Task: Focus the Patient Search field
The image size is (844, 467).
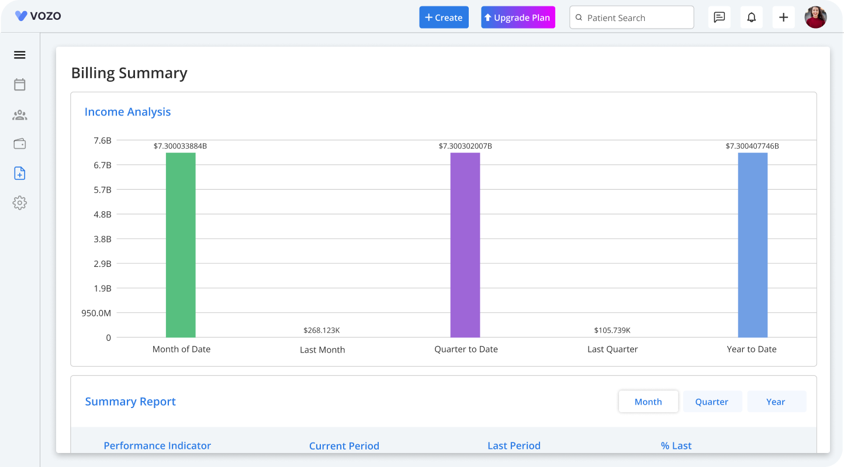Action: (x=632, y=18)
